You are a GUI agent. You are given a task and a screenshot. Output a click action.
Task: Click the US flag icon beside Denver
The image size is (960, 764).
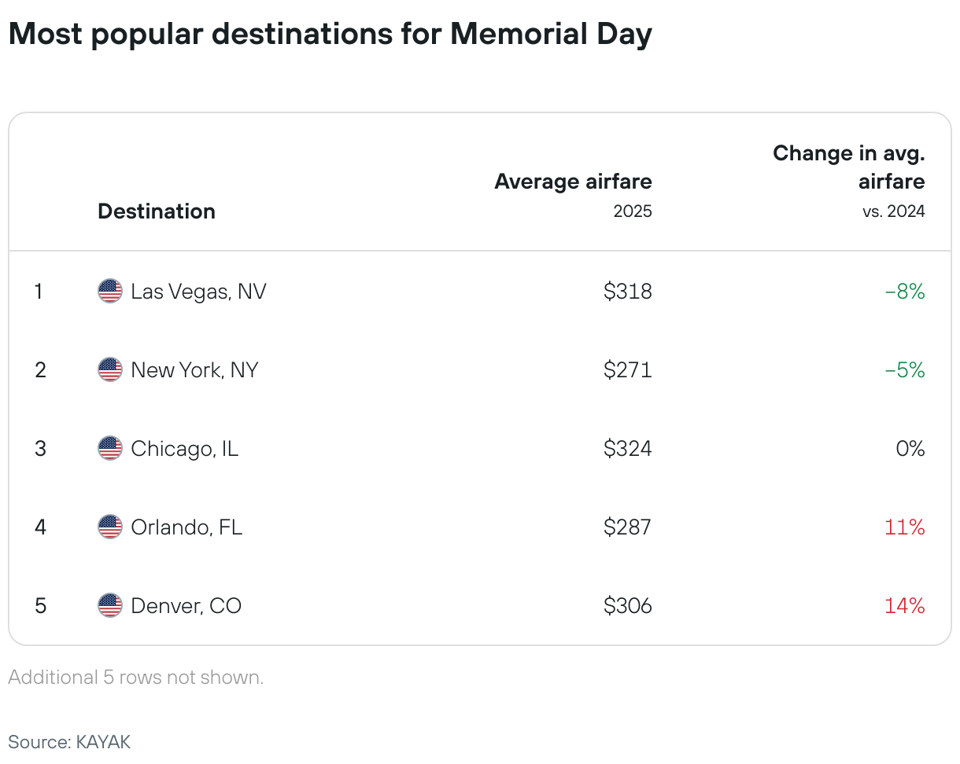click(x=110, y=606)
